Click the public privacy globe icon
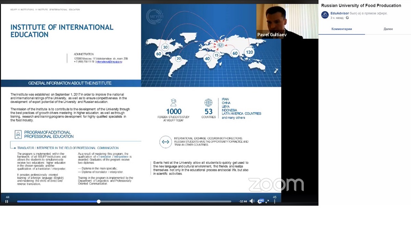Image resolution: width=411 pixels, height=231 pixels. click(x=347, y=18)
